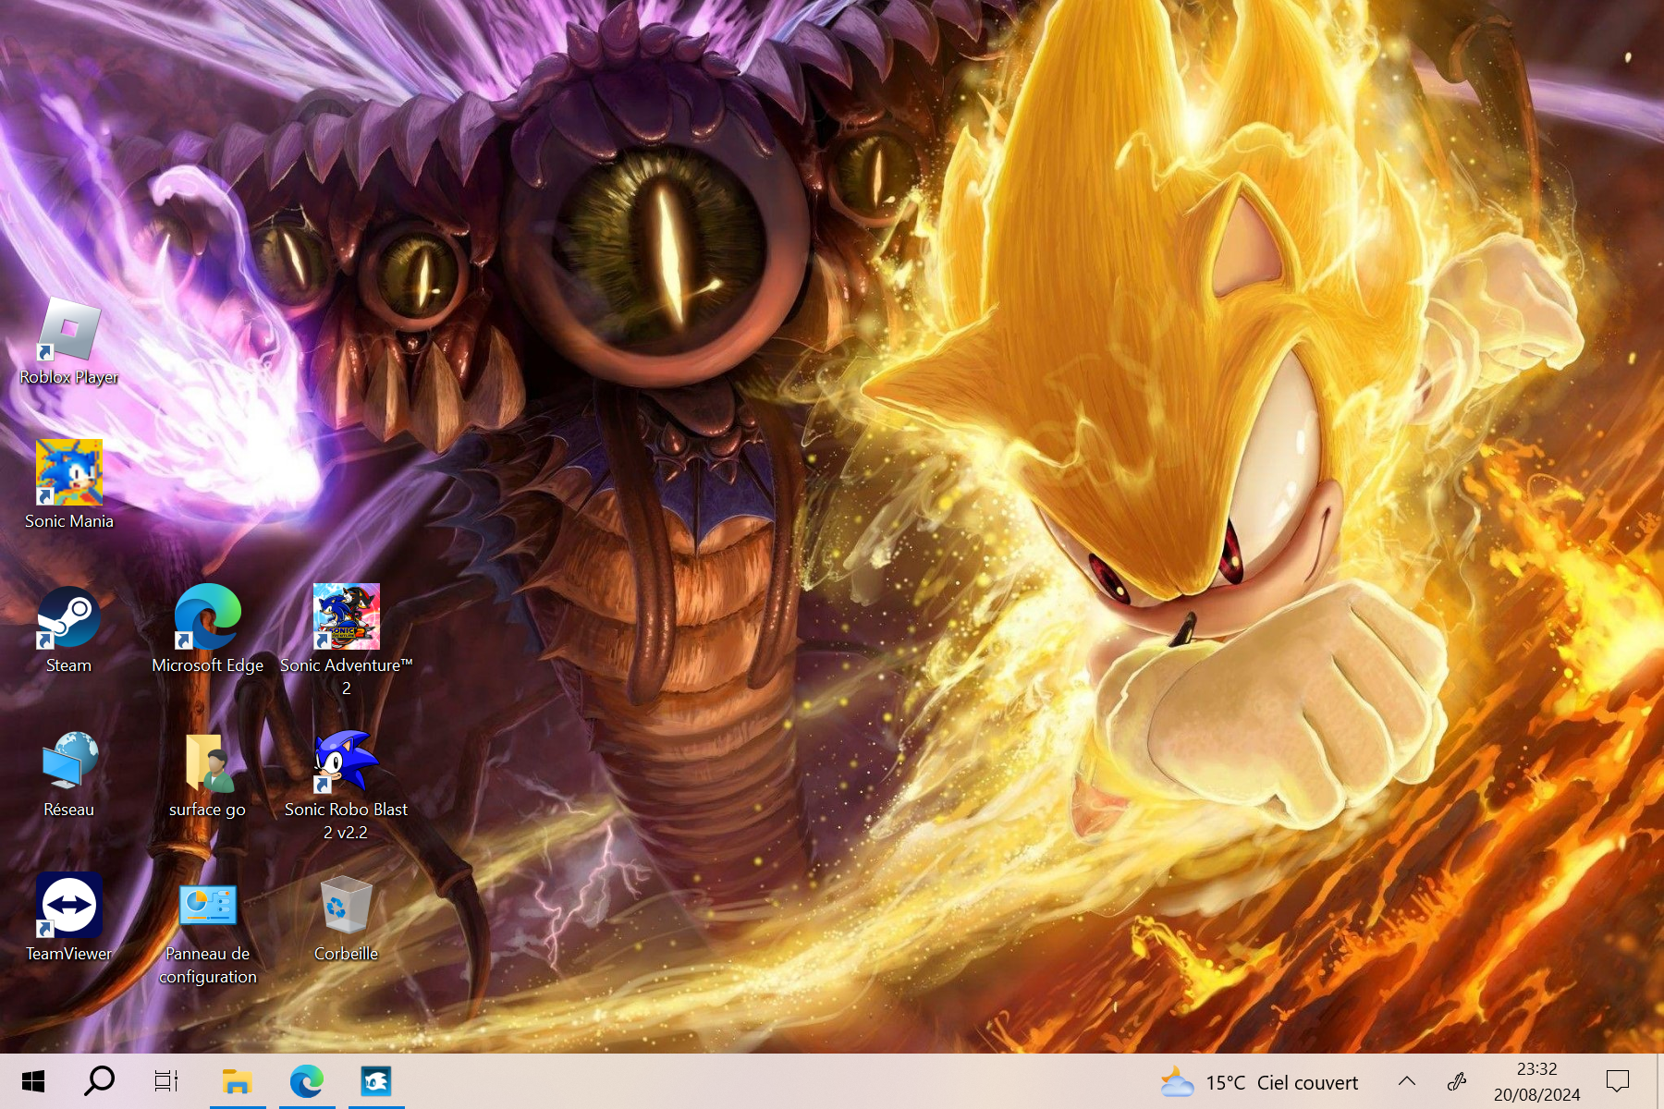Open the Windows Start menu
This screenshot has width=1664, height=1109.
click(x=33, y=1081)
